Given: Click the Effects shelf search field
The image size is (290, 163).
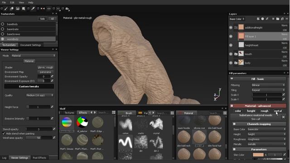Looking at the screenshot, I should [104, 113].
